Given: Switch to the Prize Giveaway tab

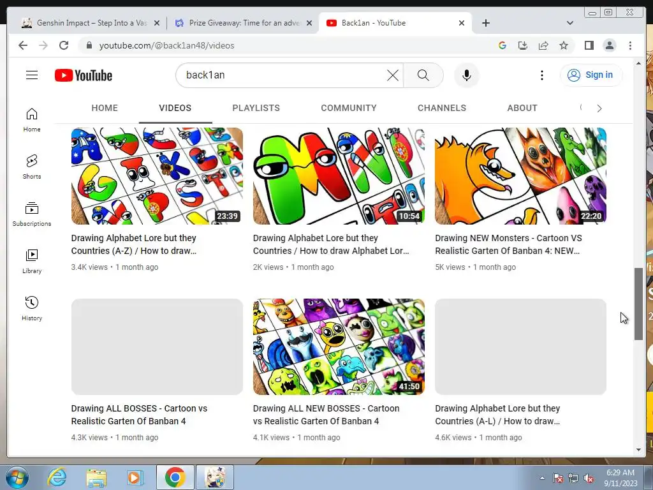Looking at the screenshot, I should click(243, 23).
